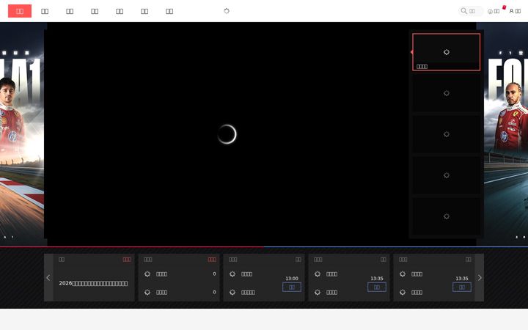Click bottom team logo in the fourth match card
The image size is (528, 330).
(x=318, y=293)
